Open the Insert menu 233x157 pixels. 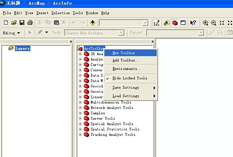[42, 13]
